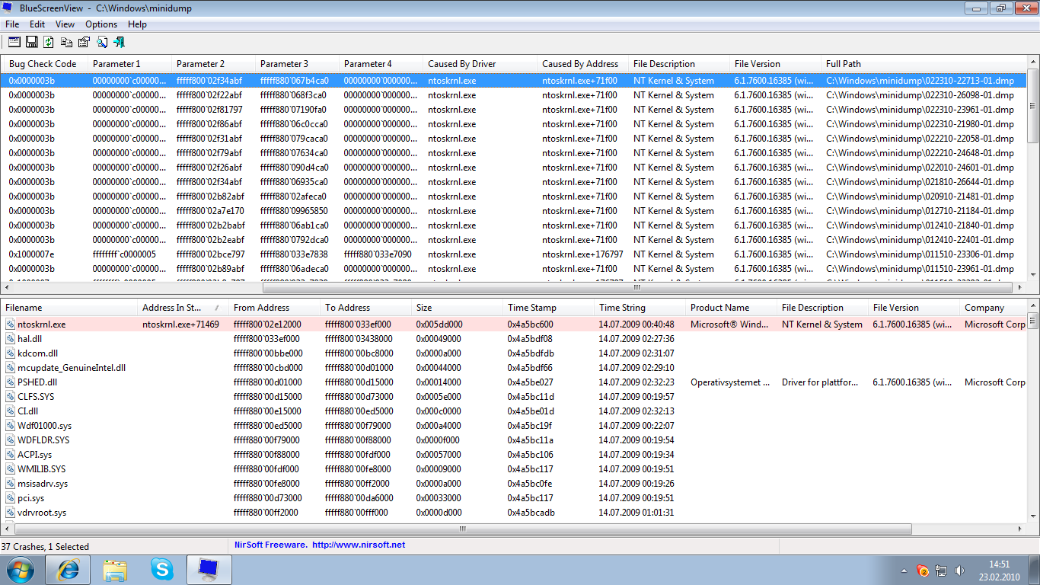Sort by Time String column header
1040x585 pixels.
pos(640,308)
